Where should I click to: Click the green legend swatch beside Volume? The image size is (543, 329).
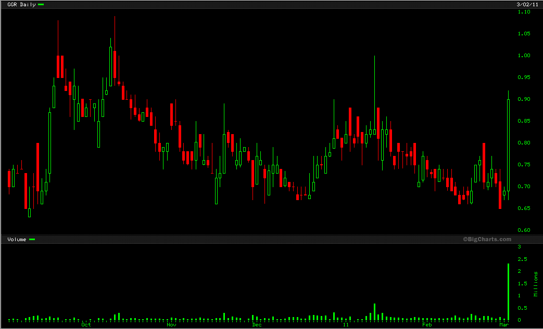(32, 239)
